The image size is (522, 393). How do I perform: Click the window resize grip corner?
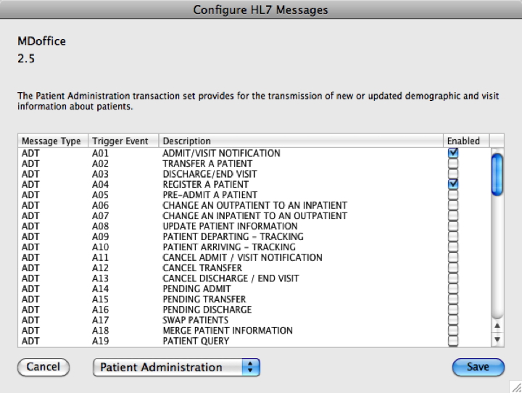click(x=515, y=386)
